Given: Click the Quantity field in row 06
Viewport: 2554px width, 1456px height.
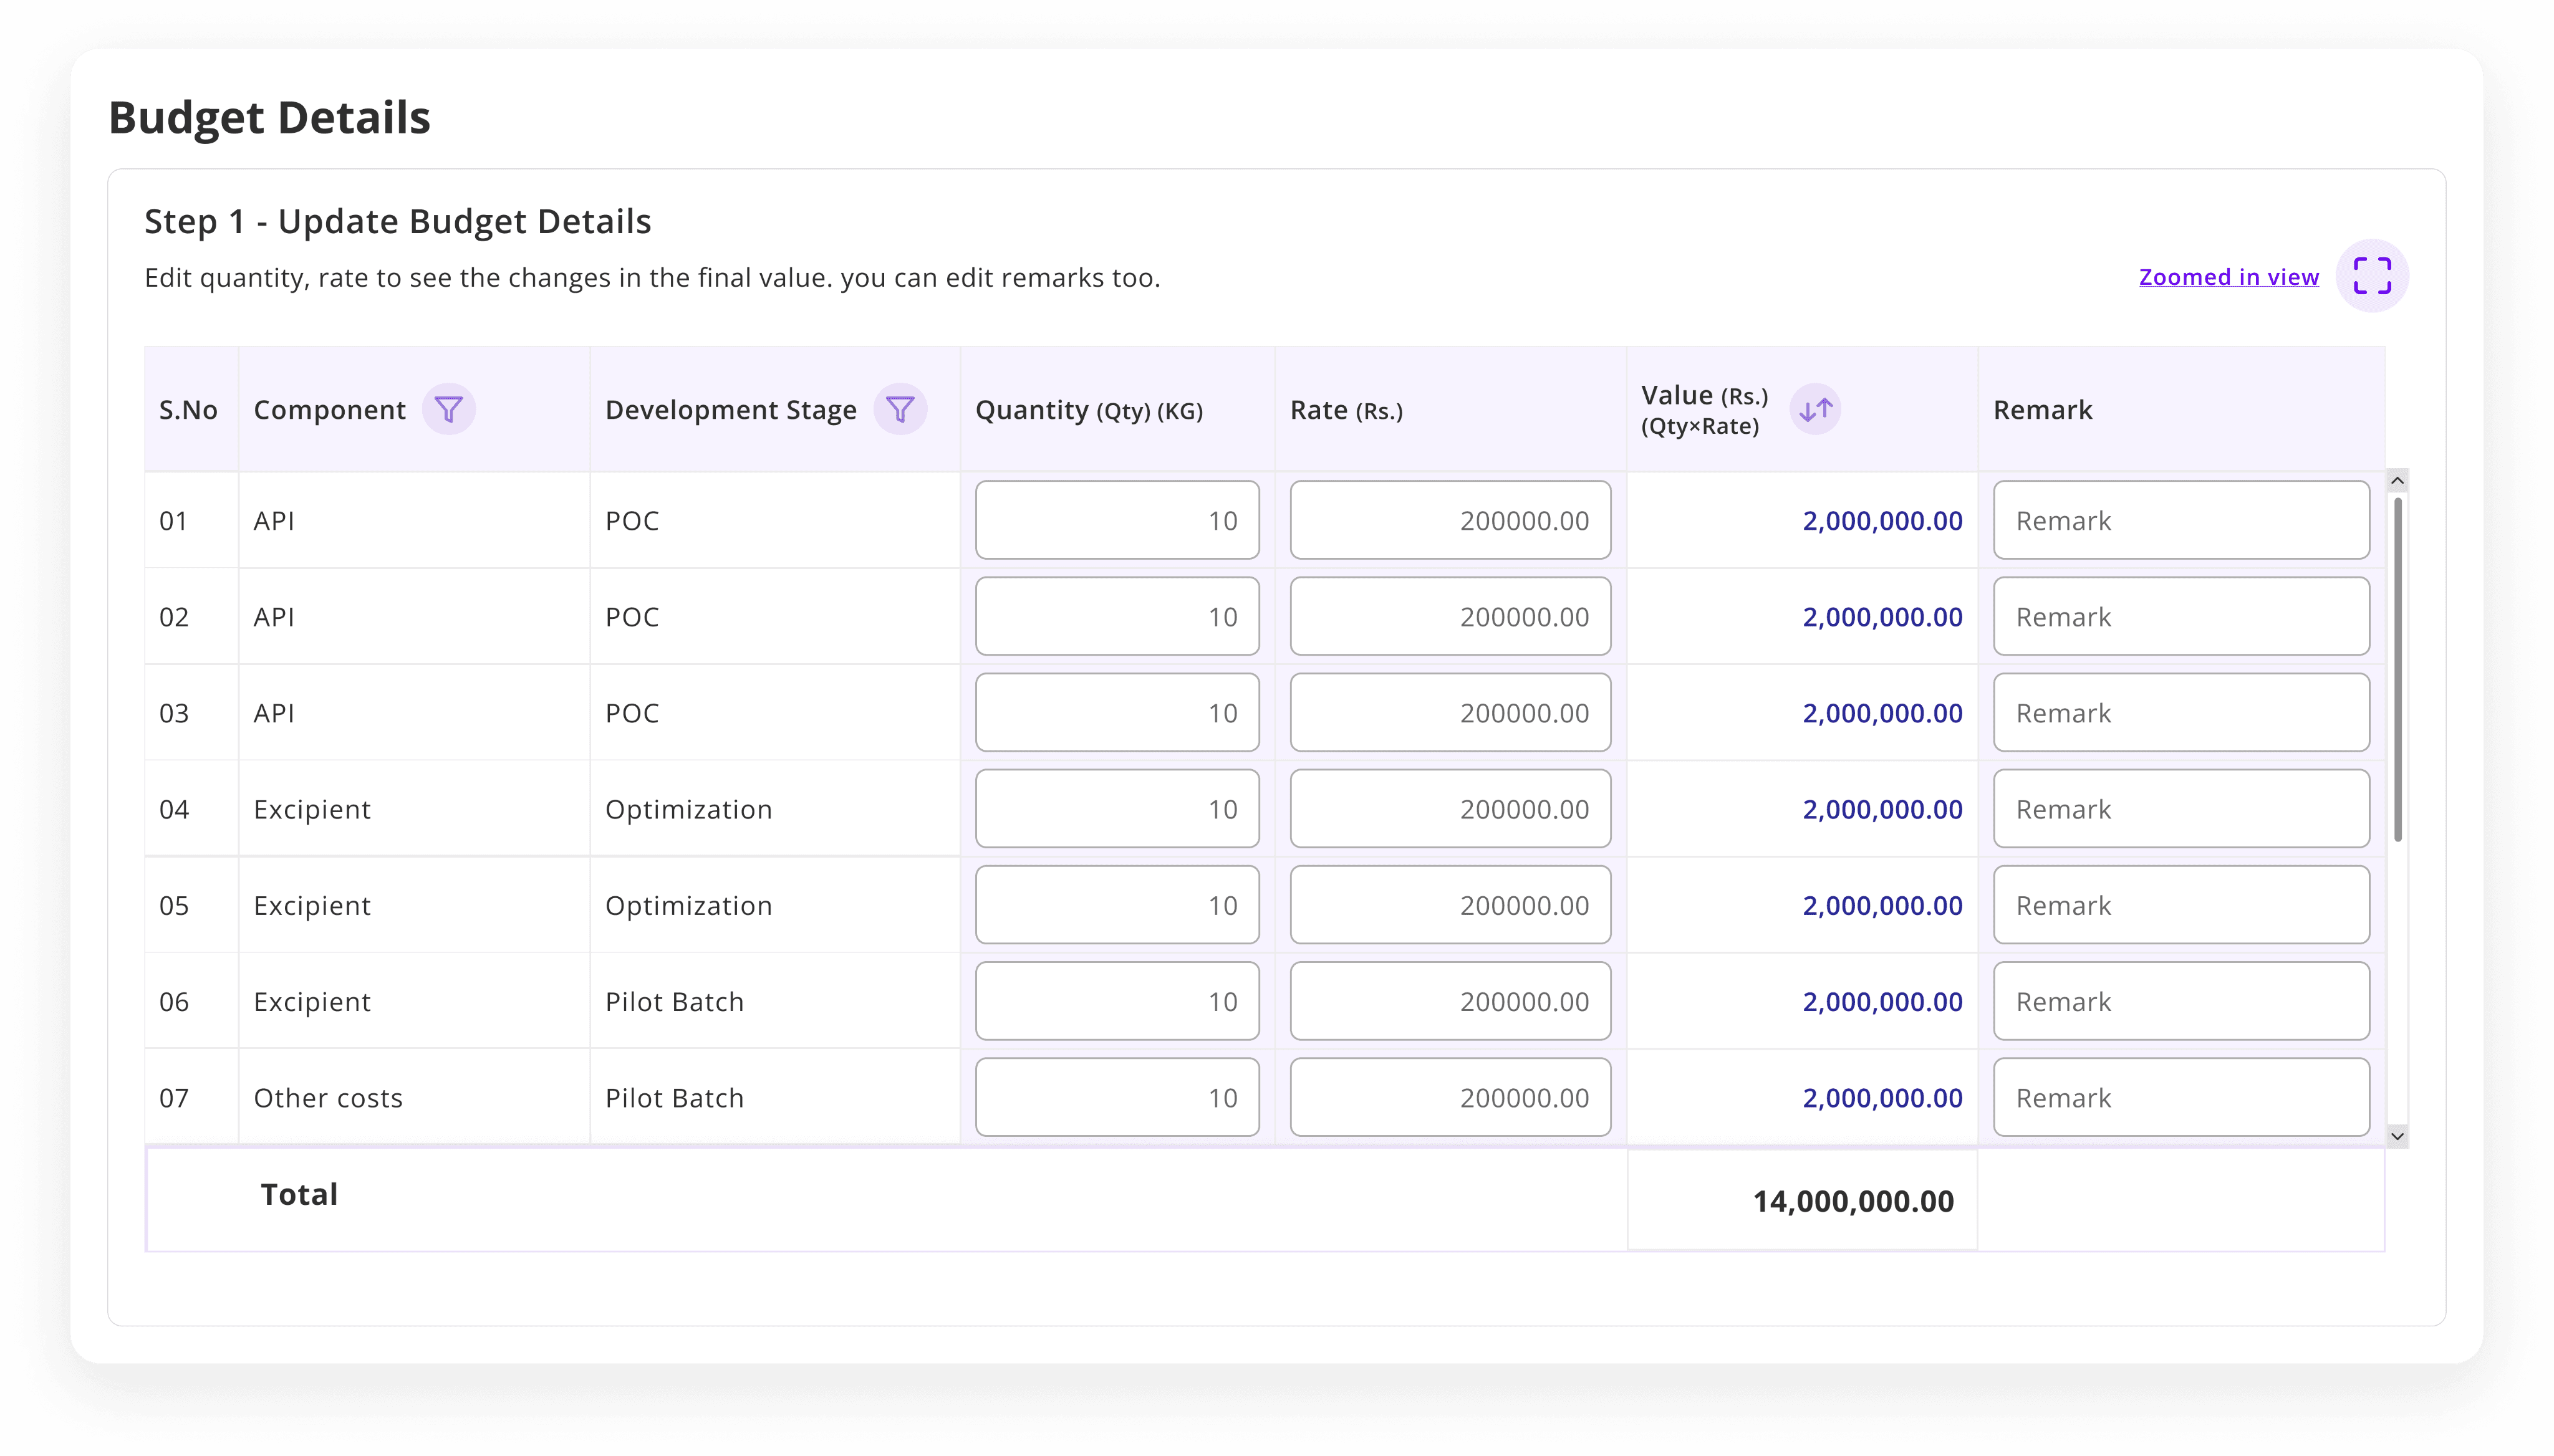Looking at the screenshot, I should (x=1116, y=1001).
